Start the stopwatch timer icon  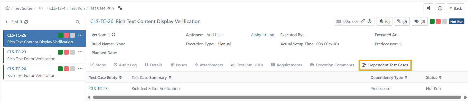pos(369,21)
